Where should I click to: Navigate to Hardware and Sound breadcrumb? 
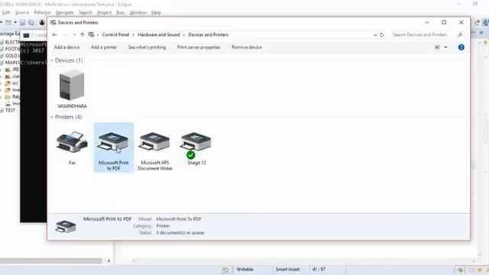(x=159, y=34)
